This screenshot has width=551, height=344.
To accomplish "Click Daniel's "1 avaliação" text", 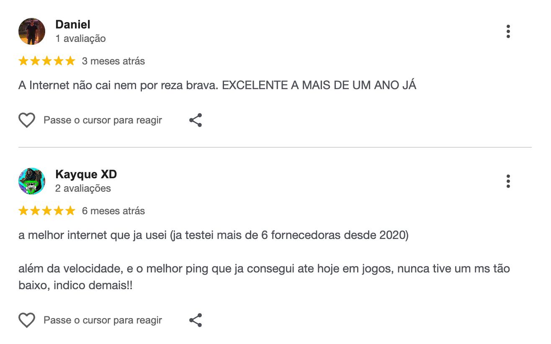I will point(80,39).
